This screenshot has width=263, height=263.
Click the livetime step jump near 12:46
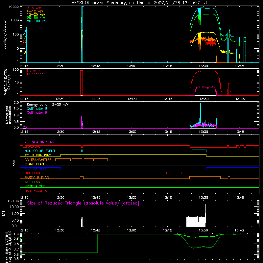pyautogui.click(x=97, y=243)
